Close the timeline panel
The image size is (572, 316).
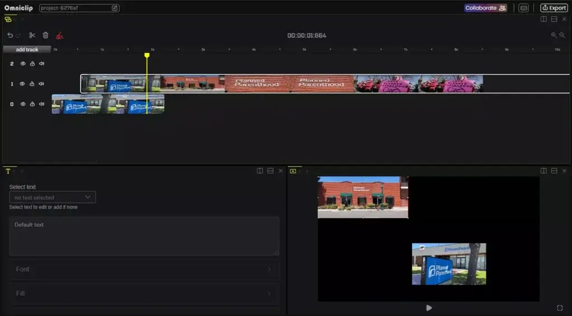pos(564,19)
